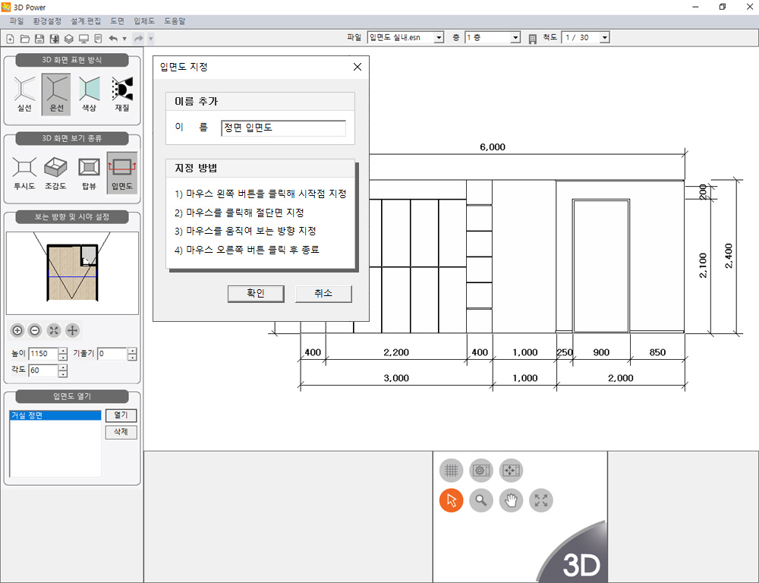The image size is (759, 583).
Task: Select the 실선 wireframe display mode
Action: point(24,94)
